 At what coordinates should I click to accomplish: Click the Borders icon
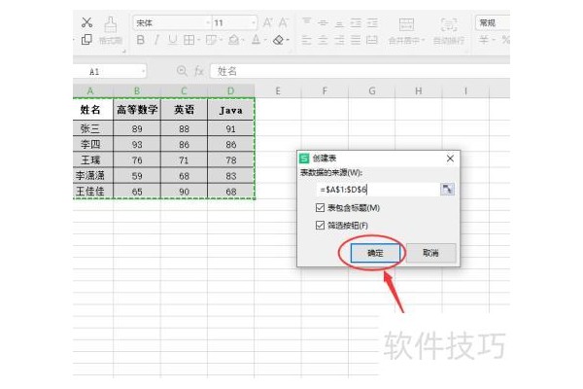coord(189,40)
